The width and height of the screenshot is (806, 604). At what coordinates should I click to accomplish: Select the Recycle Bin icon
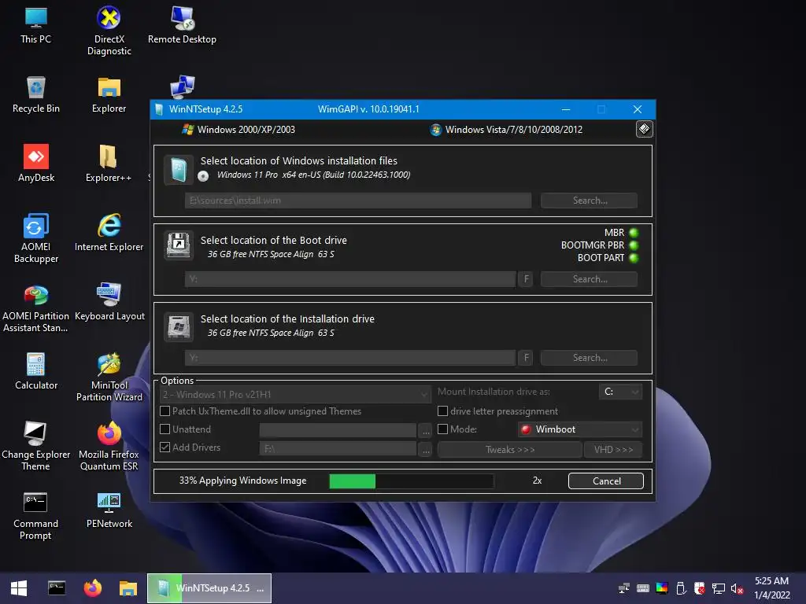point(36,94)
